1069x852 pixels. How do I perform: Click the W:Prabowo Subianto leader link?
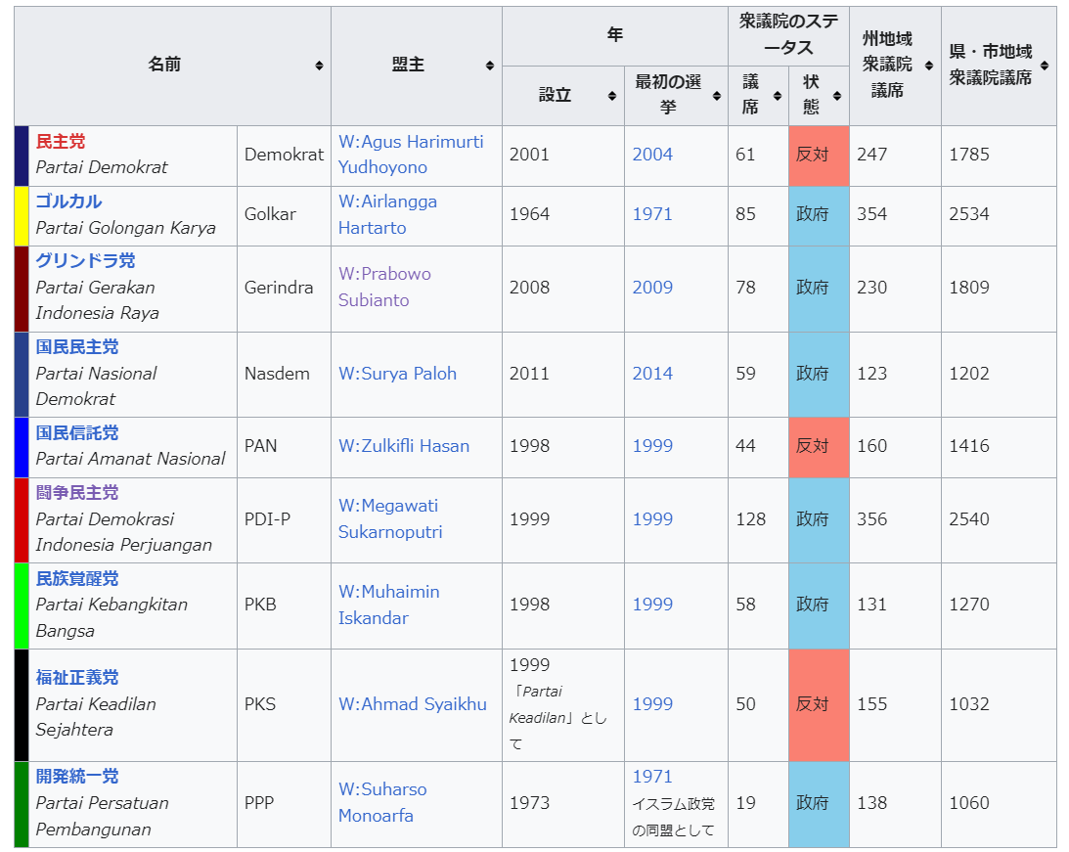coord(384,287)
